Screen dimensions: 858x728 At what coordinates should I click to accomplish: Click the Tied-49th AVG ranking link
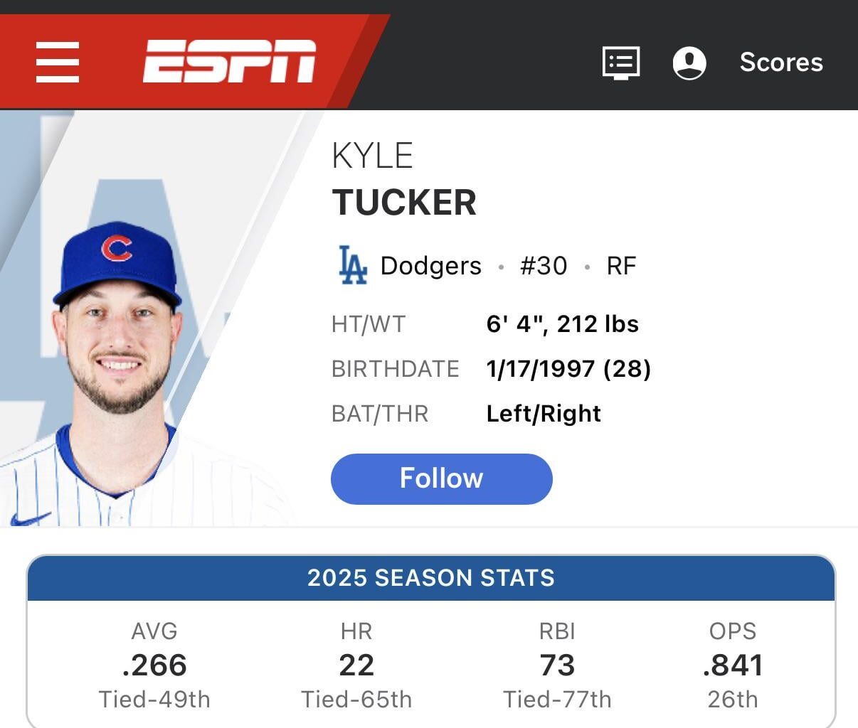[x=155, y=700]
